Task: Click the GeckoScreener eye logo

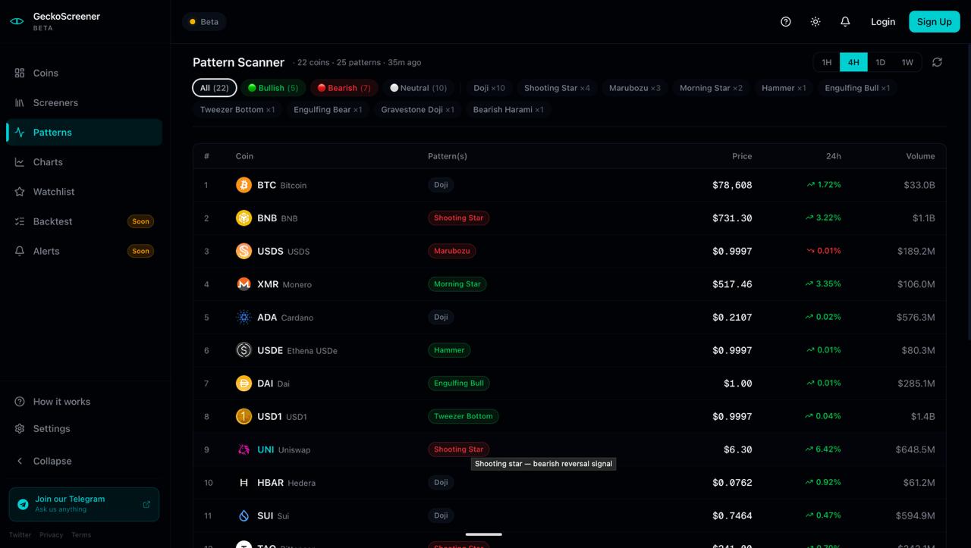Action: [17, 21]
